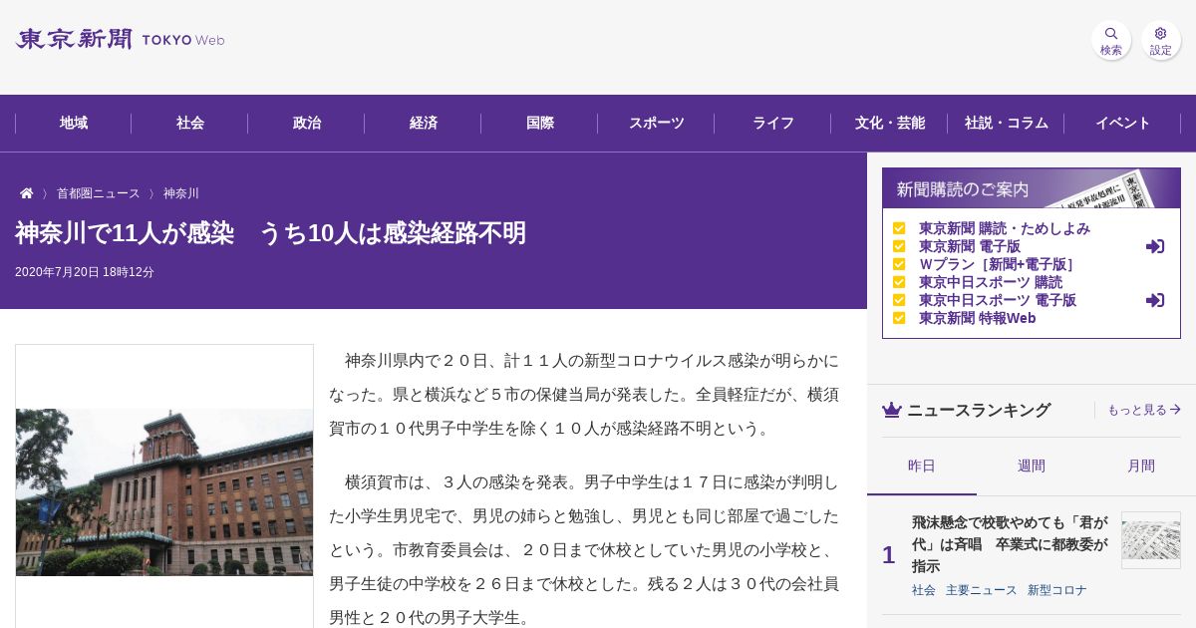Click the crown icon by ニュースランキング
The height and width of the screenshot is (628, 1196).
tap(892, 410)
